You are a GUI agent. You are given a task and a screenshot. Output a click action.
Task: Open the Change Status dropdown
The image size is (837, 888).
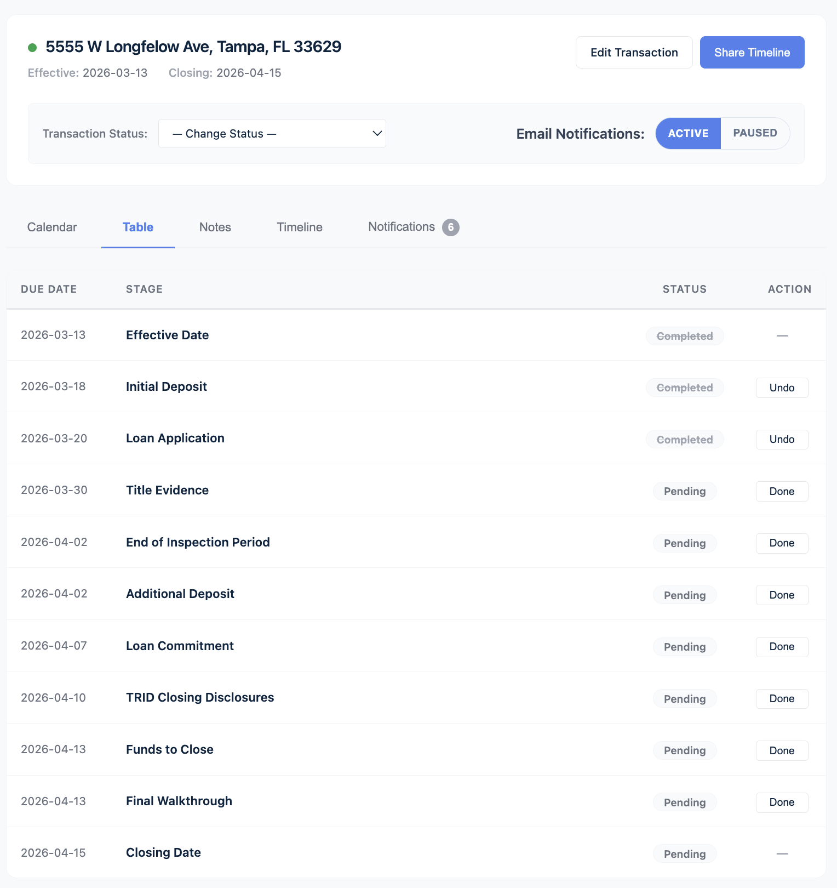click(x=272, y=134)
